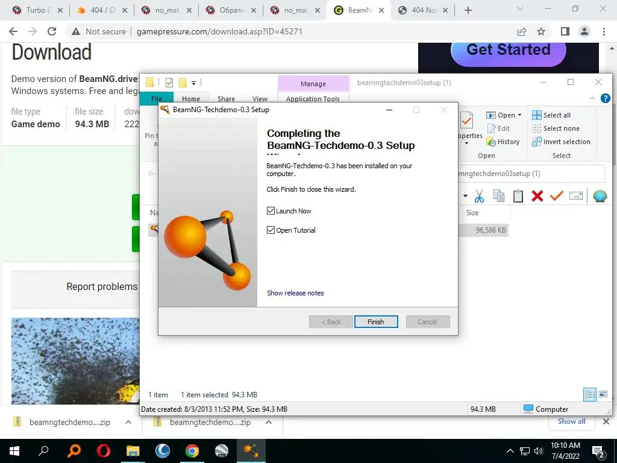Screen dimensions: 617x463
Task: Show hidden system tray icons
Action: tap(510, 451)
